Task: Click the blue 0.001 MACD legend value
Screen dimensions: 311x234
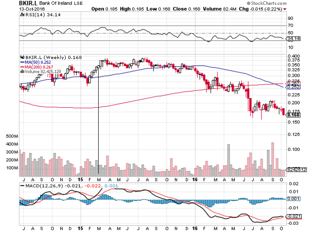Action: coord(111,186)
